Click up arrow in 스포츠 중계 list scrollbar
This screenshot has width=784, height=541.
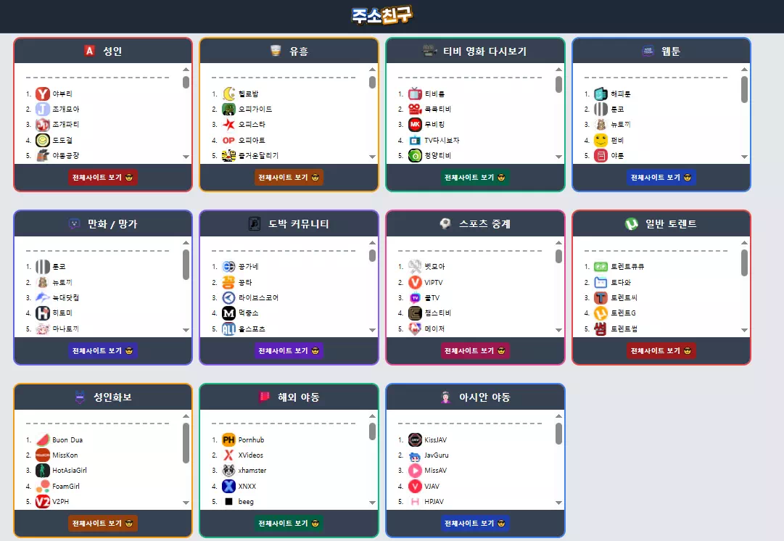558,242
